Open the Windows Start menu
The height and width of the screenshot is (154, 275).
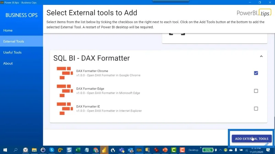[5, 150]
